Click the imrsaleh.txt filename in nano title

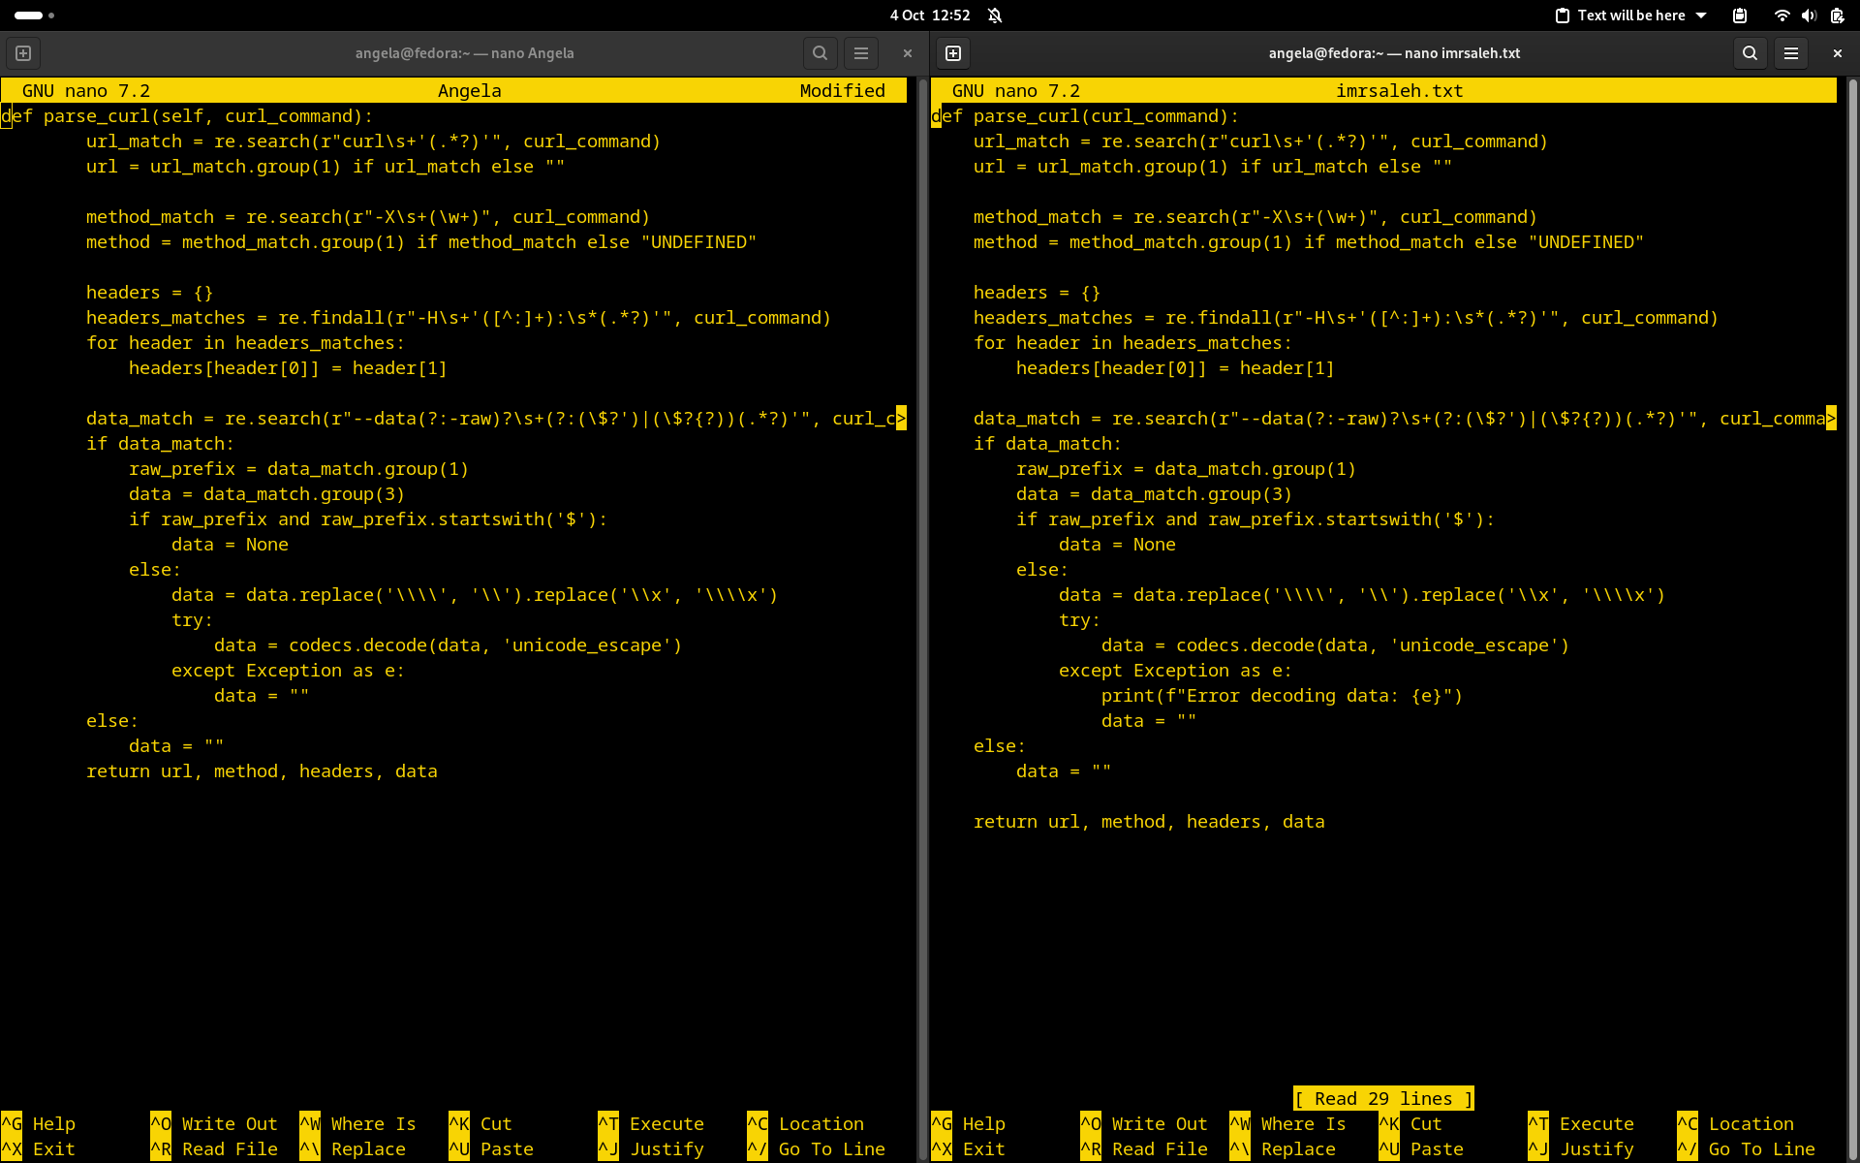(1399, 90)
